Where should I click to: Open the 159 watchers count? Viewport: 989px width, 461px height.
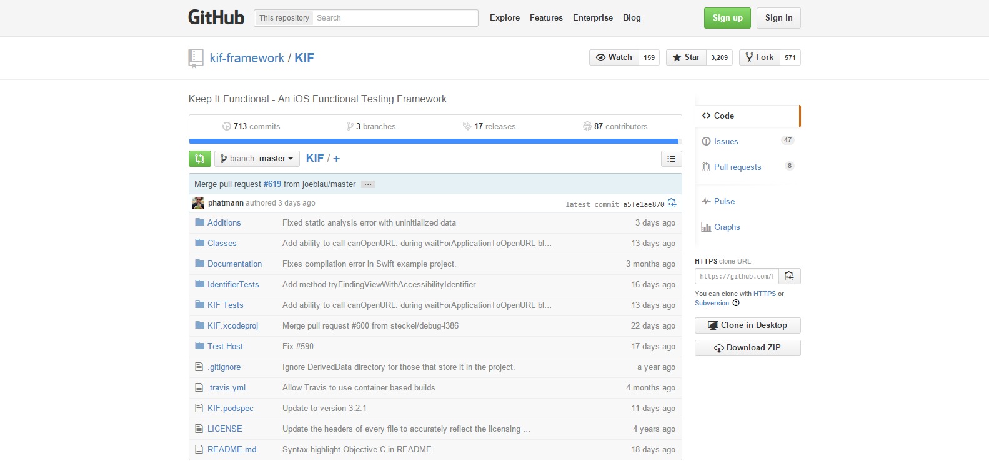pos(649,57)
